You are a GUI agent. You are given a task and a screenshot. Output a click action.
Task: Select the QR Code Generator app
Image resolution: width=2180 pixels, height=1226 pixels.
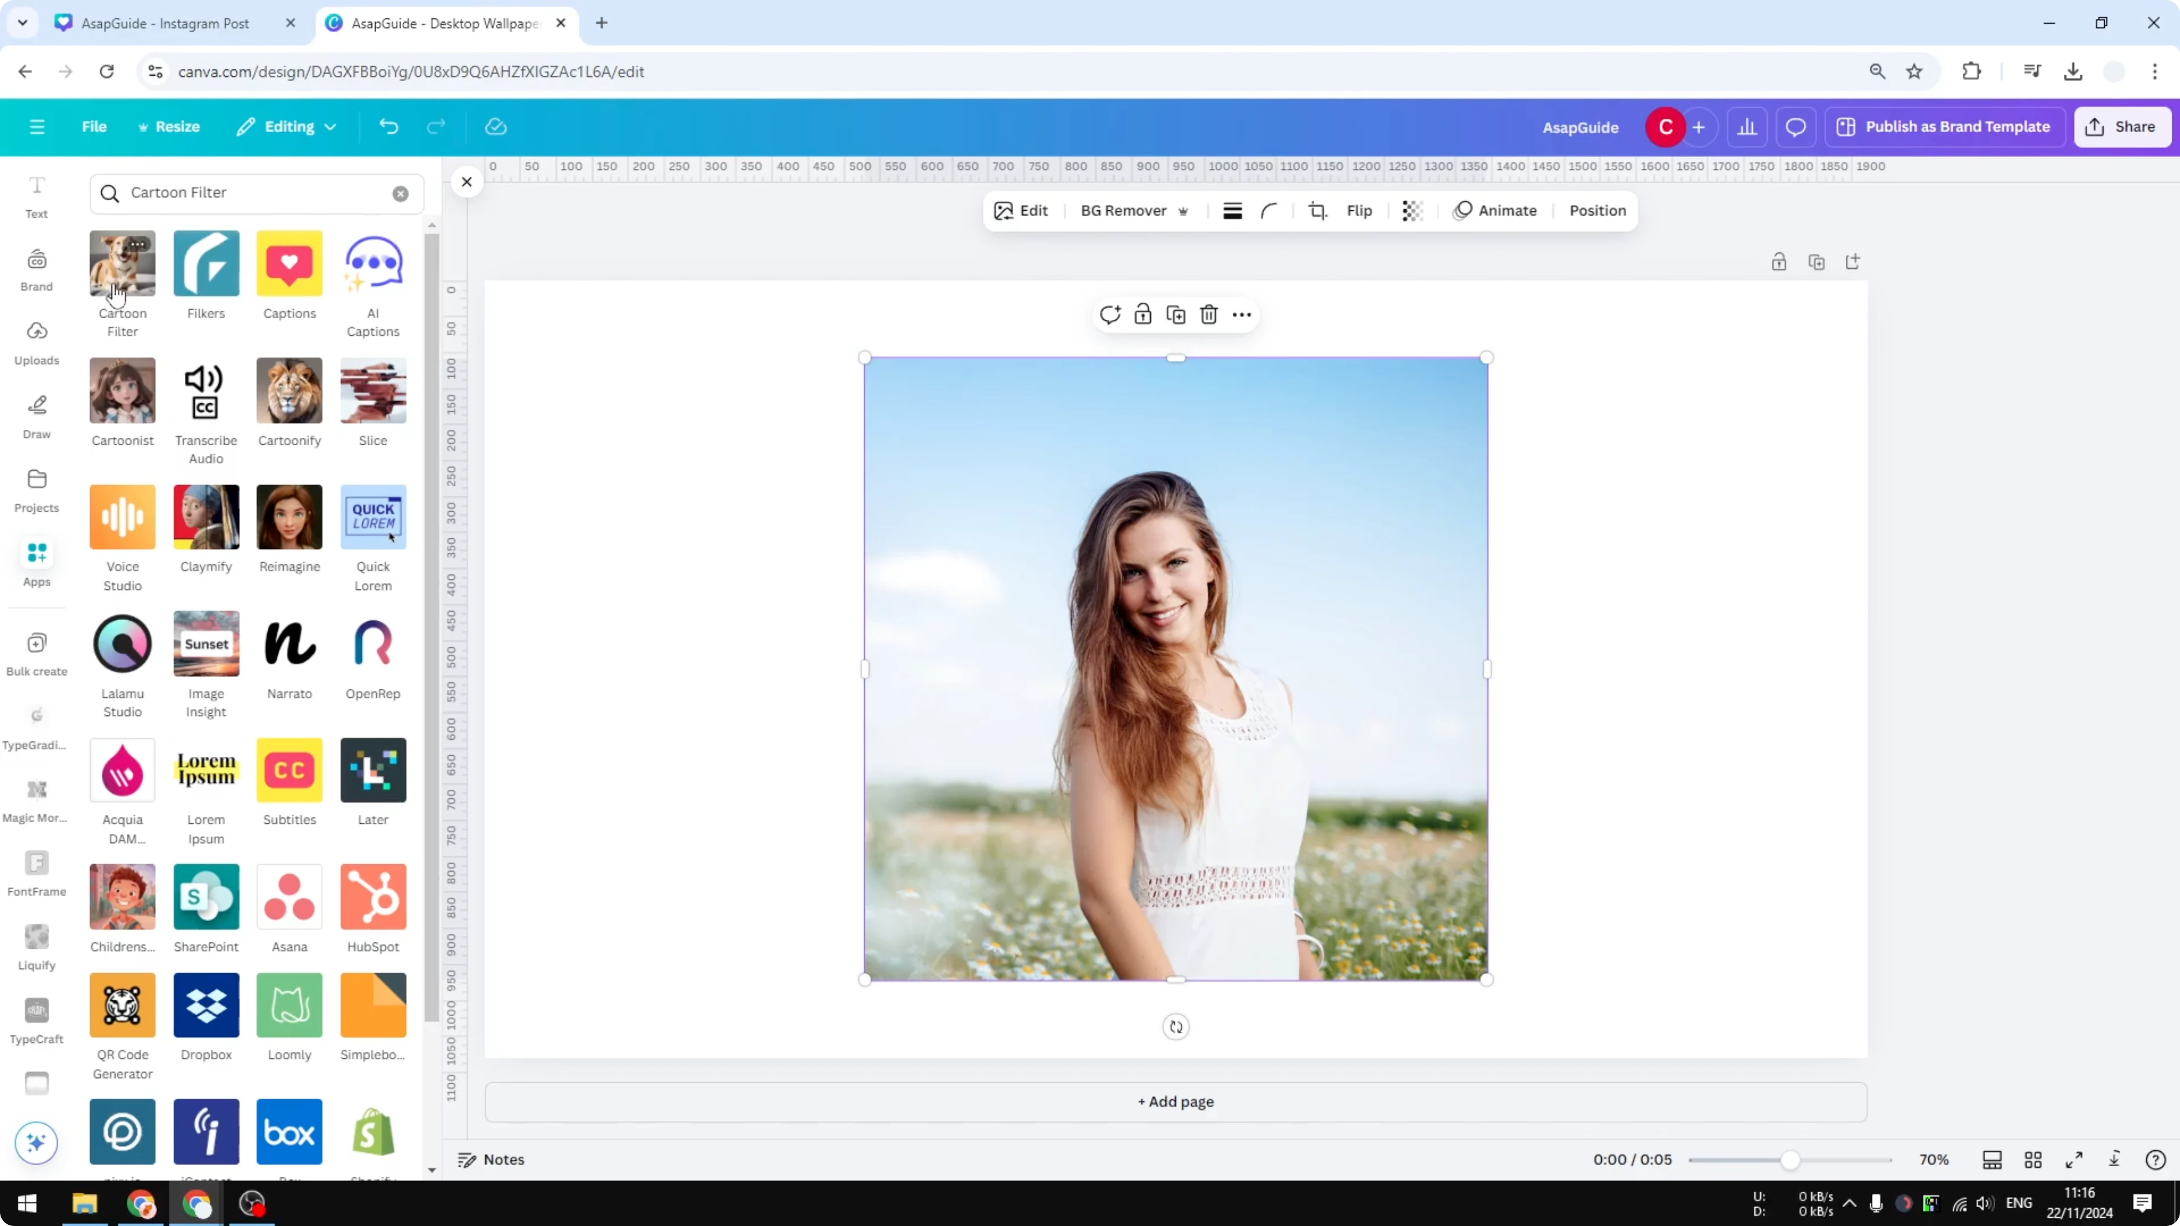pos(122,1005)
